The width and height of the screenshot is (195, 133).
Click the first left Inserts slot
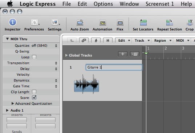click(17, 120)
